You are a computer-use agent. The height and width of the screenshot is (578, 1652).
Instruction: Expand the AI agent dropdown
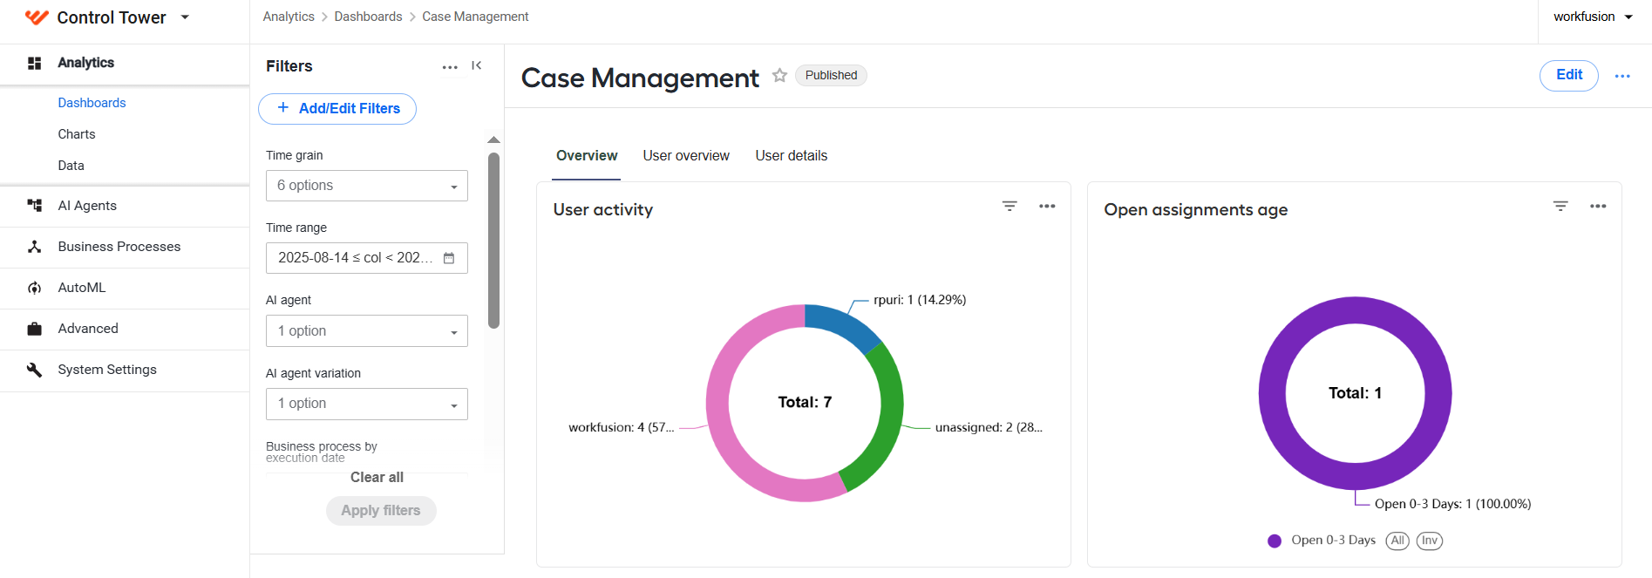367,331
